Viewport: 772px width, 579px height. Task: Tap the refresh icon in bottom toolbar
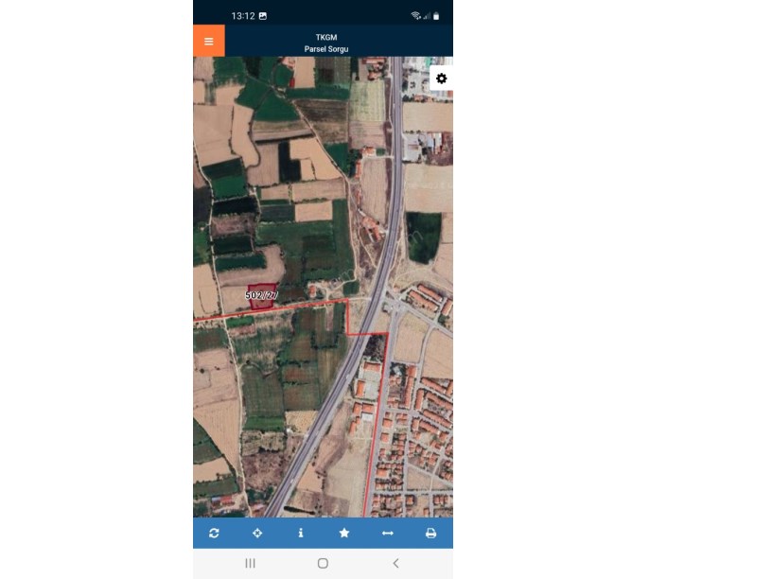click(214, 533)
